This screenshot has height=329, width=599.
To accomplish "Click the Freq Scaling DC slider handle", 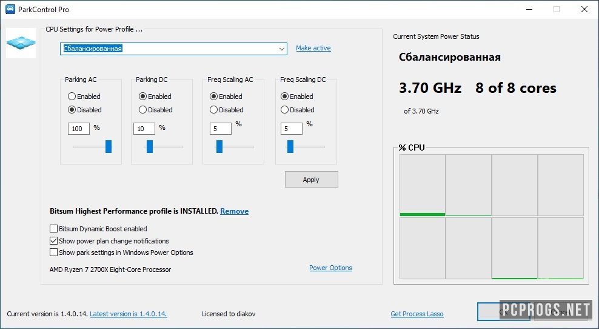I will point(290,146).
